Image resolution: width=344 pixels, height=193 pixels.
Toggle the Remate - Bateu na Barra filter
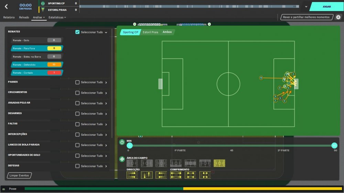click(x=37, y=57)
